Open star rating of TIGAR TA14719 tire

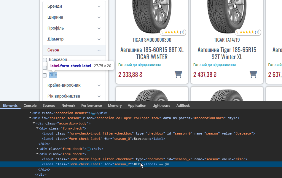(x=248, y=32)
